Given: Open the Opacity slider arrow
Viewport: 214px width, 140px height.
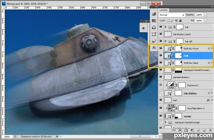Looking at the screenshot, I should tap(205, 15).
